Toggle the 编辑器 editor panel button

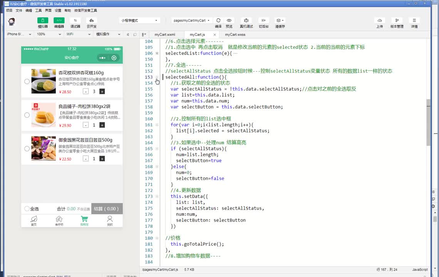point(59,20)
